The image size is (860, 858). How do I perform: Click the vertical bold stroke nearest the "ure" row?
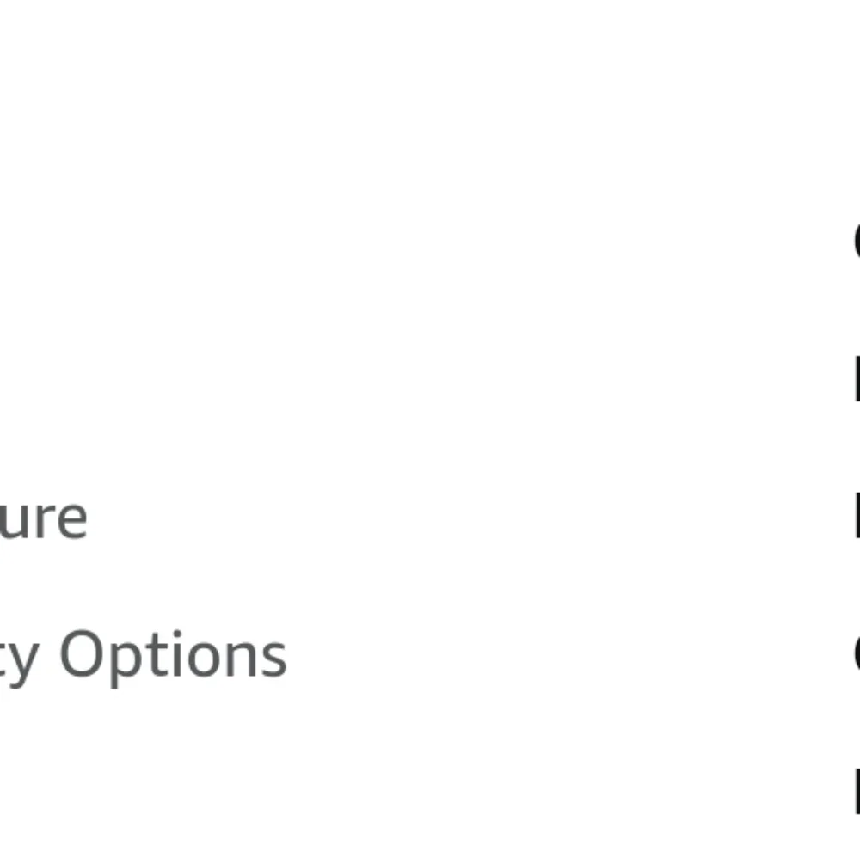[857, 516]
